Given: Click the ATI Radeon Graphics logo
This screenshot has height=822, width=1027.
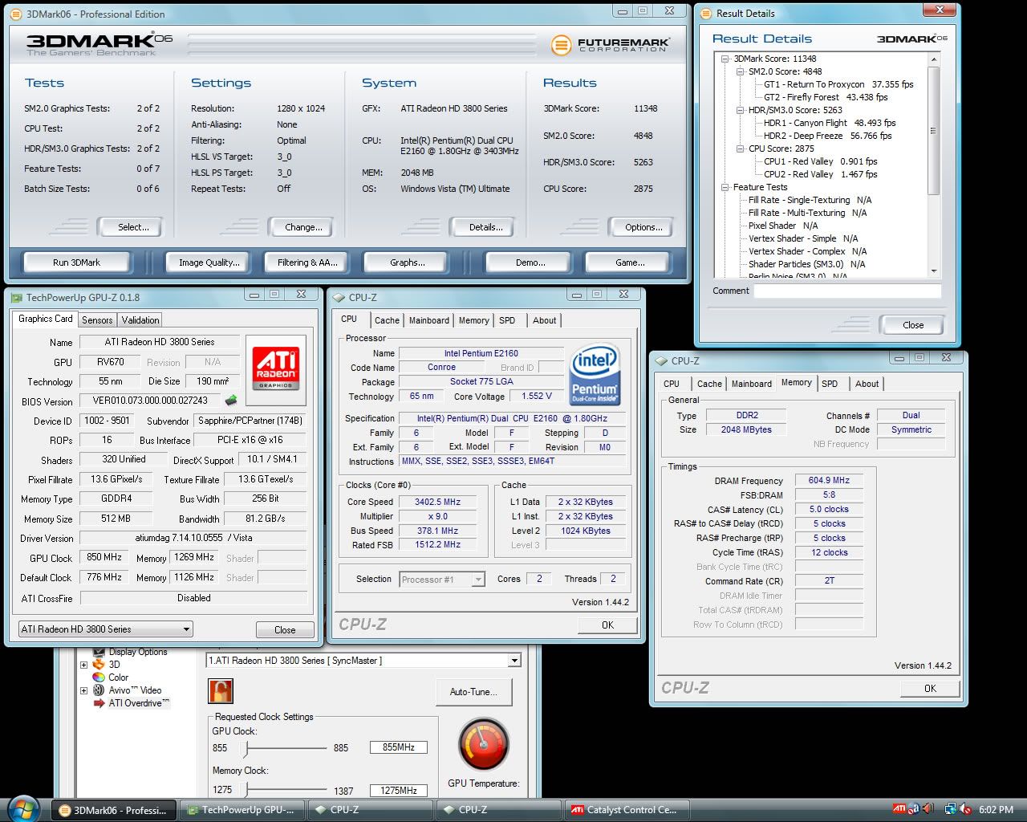Looking at the screenshot, I should pyautogui.click(x=275, y=368).
